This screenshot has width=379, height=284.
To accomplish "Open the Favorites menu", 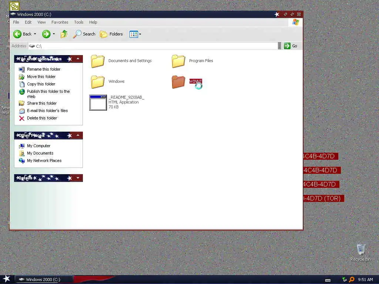I will (60, 22).
